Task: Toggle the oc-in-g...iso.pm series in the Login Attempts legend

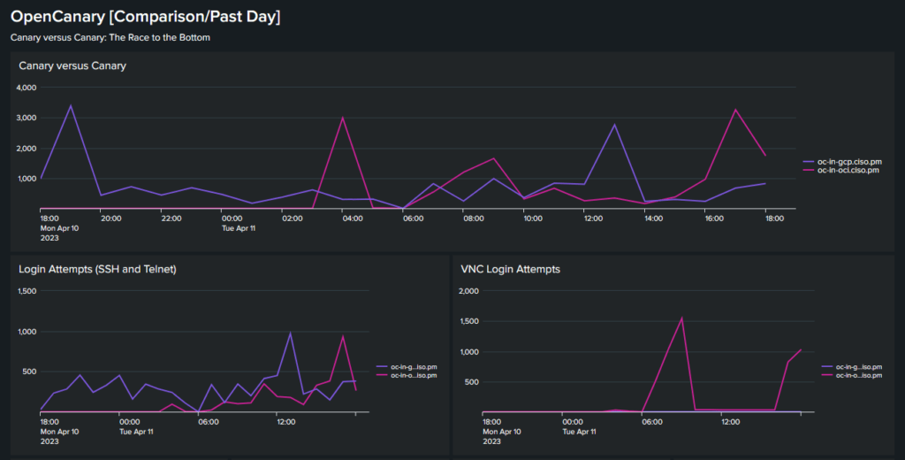Action: coord(405,366)
